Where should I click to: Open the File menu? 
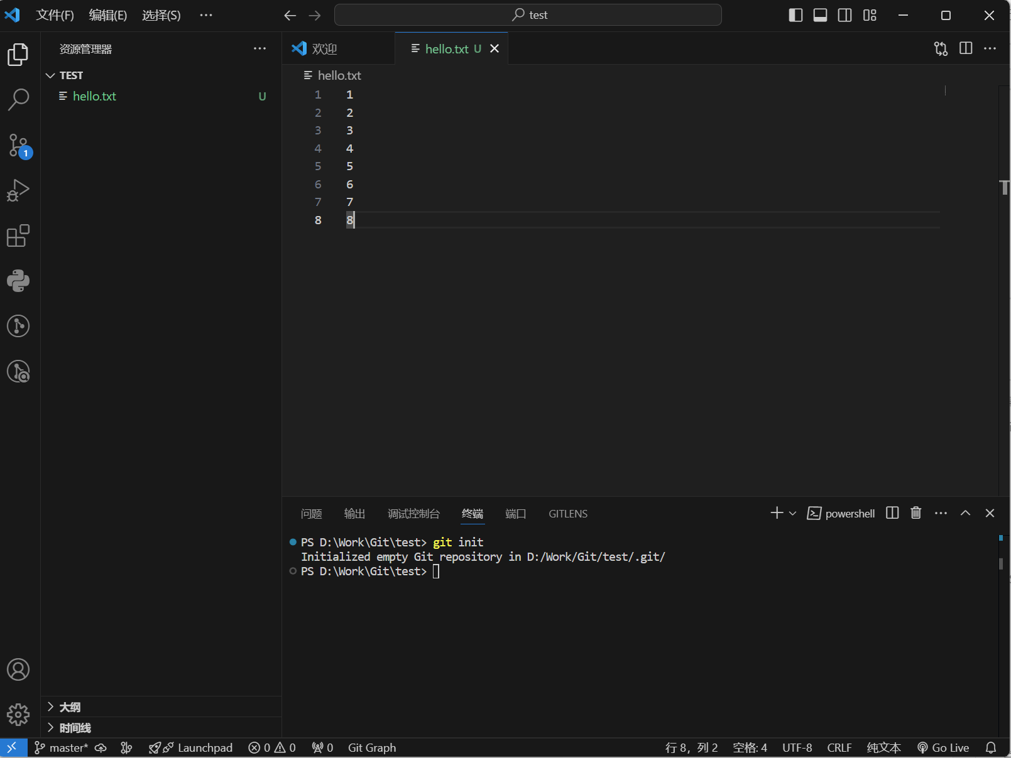coord(55,15)
